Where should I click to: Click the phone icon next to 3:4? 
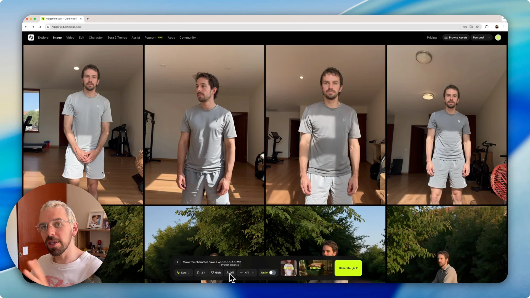pyautogui.click(x=198, y=273)
